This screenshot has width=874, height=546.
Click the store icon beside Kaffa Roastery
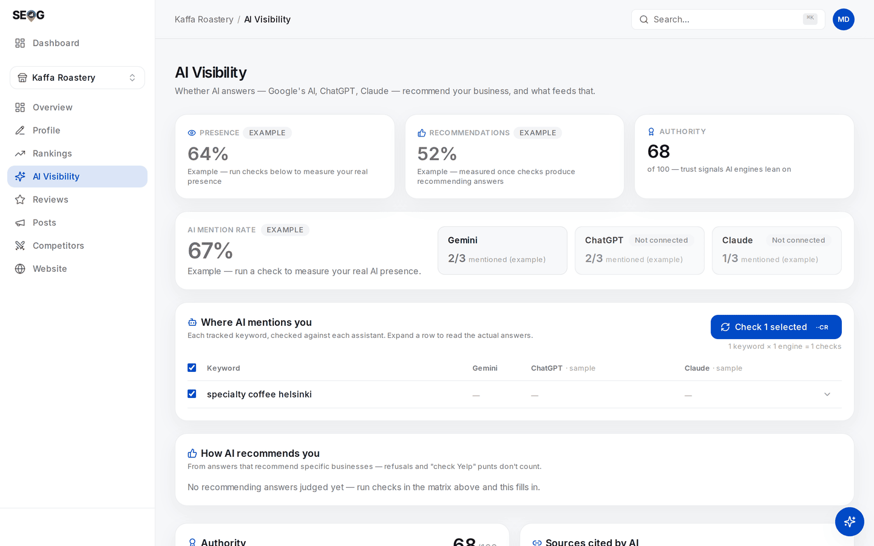(x=22, y=78)
